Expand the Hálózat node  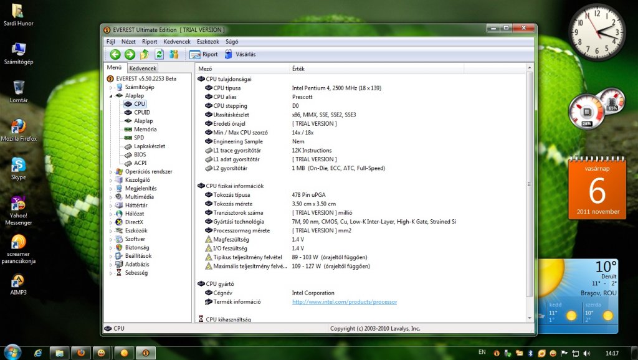click(111, 214)
